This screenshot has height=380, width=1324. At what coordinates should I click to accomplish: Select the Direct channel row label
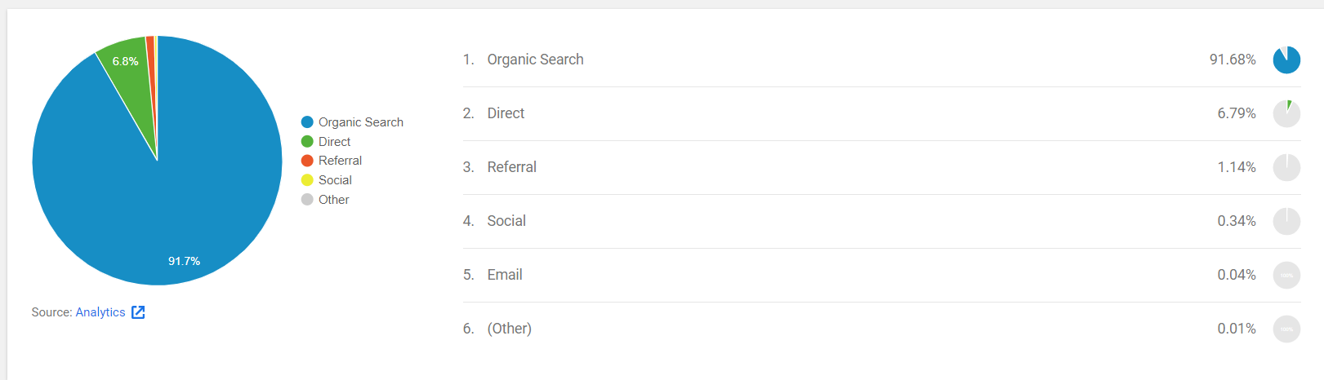(x=506, y=113)
